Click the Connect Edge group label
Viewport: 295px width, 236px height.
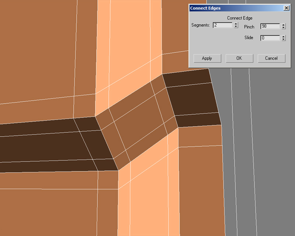point(240,18)
